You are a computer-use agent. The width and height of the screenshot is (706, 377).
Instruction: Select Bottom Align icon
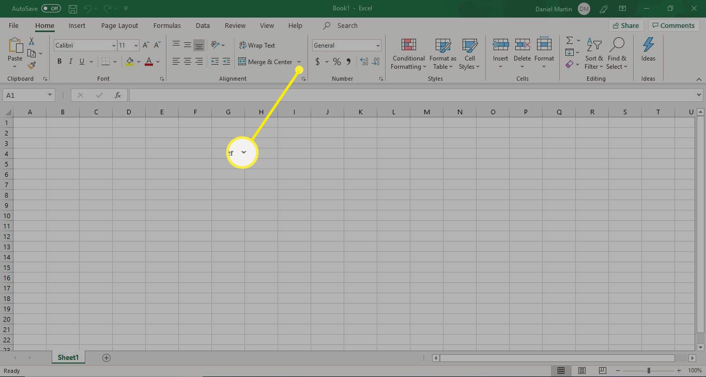199,45
